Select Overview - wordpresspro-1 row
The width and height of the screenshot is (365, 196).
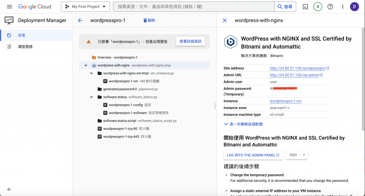pyautogui.click(x=144, y=57)
